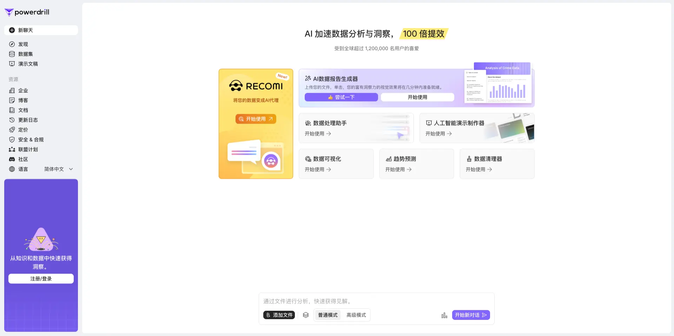Click the layers icon in chat box
The height and width of the screenshot is (336, 674).
(306, 315)
